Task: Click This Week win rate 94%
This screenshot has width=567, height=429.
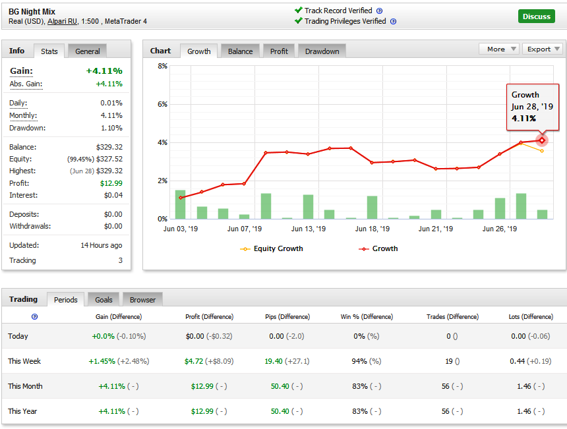Action: 359,361
